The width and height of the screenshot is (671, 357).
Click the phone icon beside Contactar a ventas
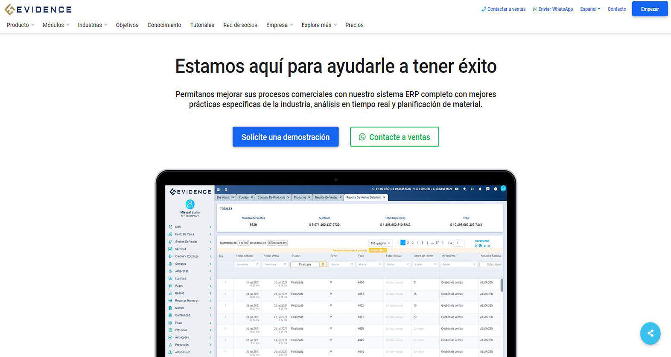[x=484, y=9]
